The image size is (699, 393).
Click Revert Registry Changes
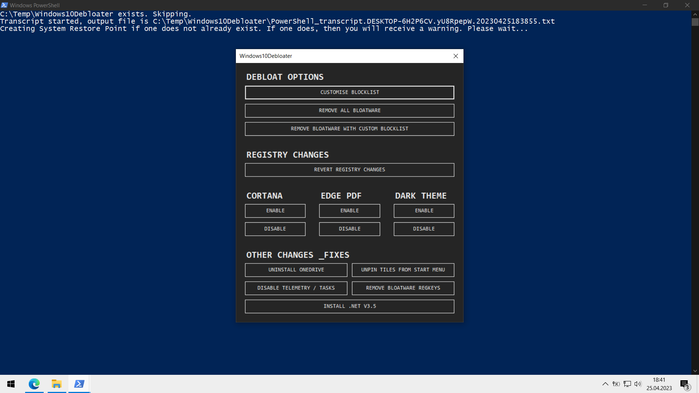pyautogui.click(x=349, y=170)
